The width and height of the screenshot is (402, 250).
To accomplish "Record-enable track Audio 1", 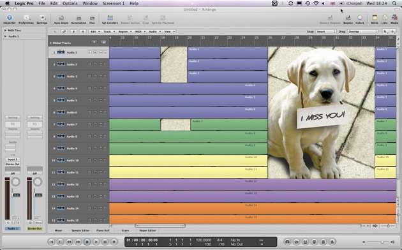I will [95, 52].
